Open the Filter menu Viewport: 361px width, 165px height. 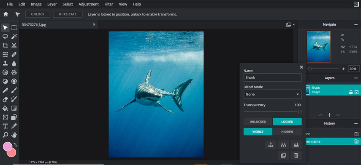click(x=109, y=4)
